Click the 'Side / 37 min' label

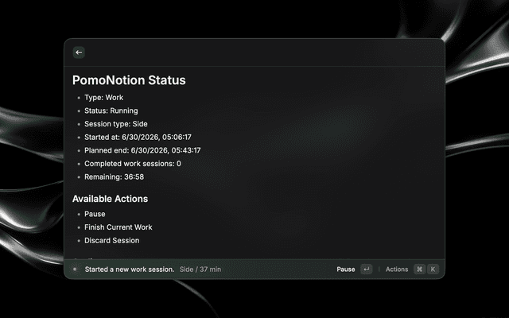tap(200, 270)
